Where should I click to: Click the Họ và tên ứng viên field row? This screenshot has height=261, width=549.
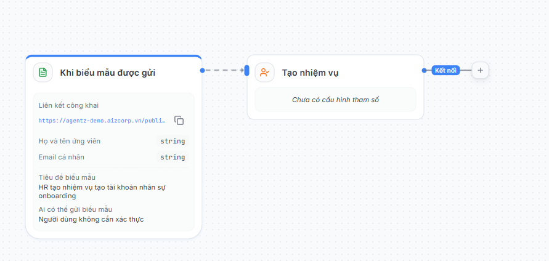(x=113, y=141)
